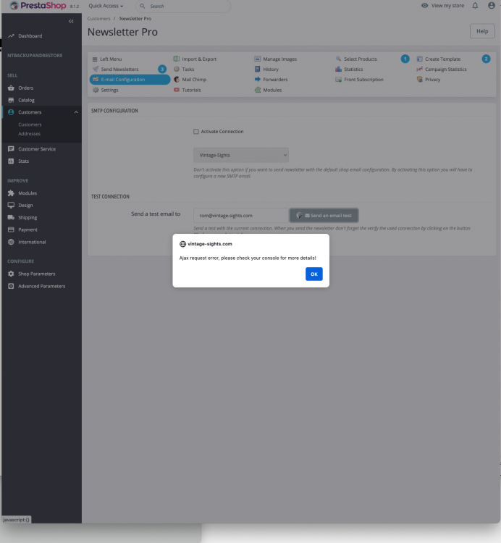Select E-mail Configuration tab

130,80
